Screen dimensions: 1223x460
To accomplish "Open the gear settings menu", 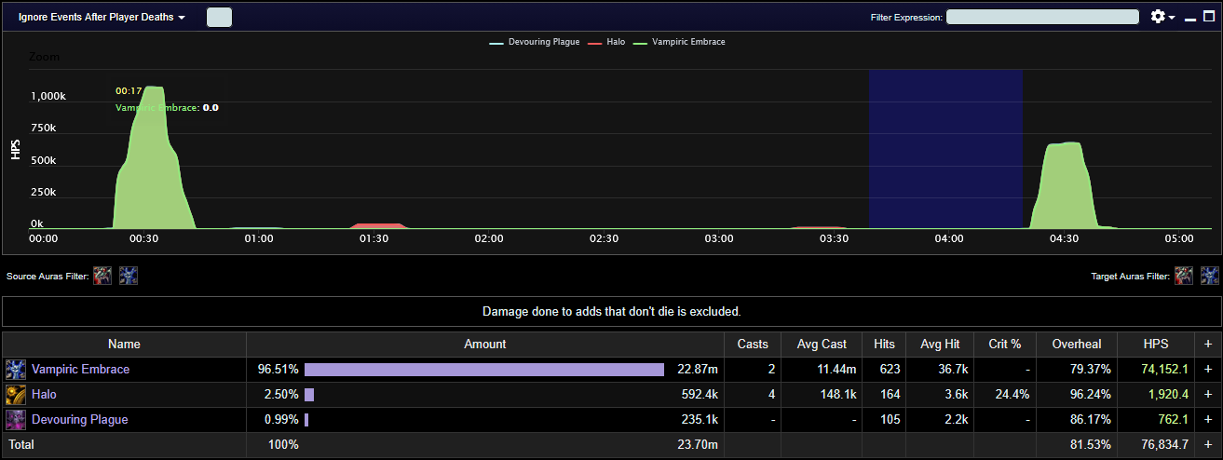I will click(1162, 17).
